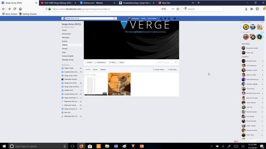Go back one page in Firefox
This screenshot has width=266, height=149.
(x=4, y=9)
